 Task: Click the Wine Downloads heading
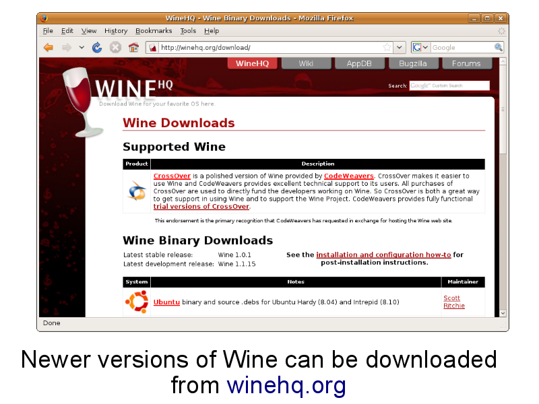179,123
